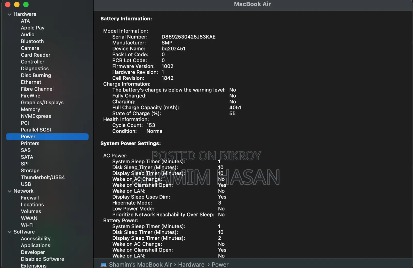Screen dimensions: 413x268
Task: Open Card Reader details
Action: click(36, 55)
